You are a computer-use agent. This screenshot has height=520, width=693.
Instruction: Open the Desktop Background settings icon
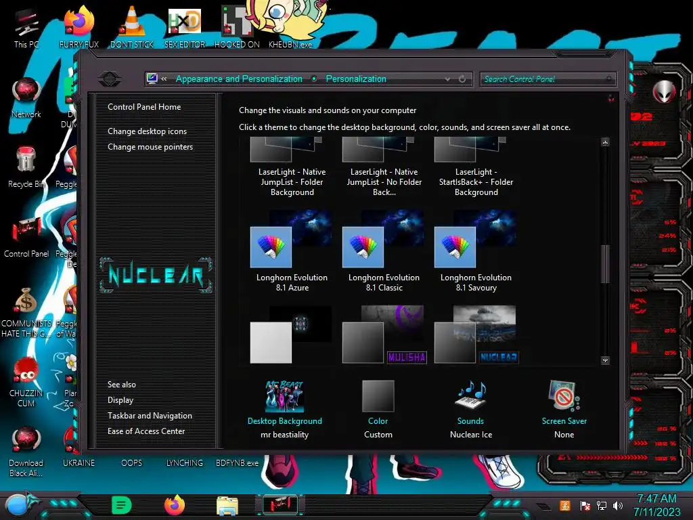(x=285, y=395)
